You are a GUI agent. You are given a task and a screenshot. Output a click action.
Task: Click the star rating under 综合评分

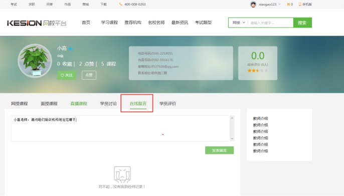click(258, 71)
